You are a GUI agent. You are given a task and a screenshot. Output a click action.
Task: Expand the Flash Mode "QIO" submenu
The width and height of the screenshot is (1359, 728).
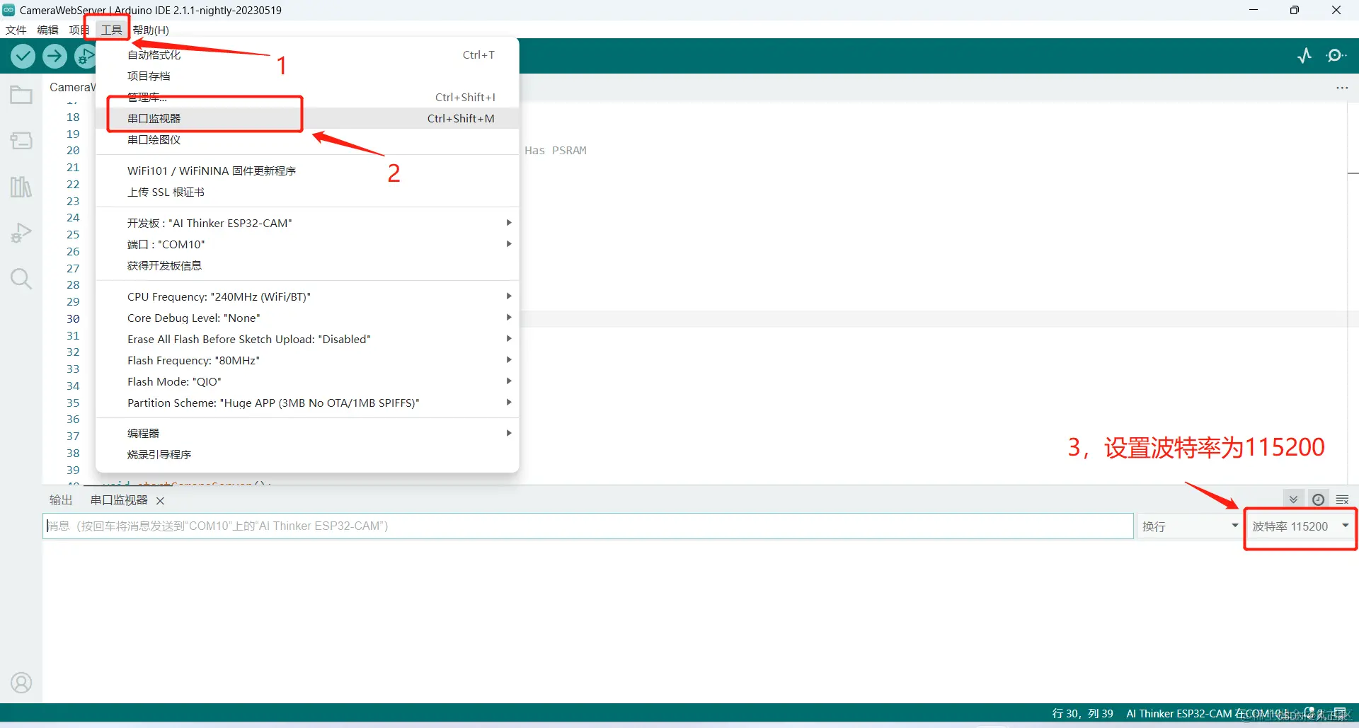(x=307, y=381)
